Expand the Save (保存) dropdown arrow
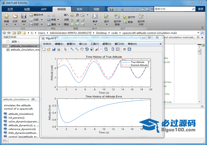This screenshot has width=207, height=145. click(x=24, y=24)
